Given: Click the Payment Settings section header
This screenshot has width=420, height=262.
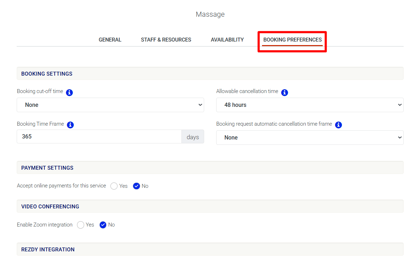Looking at the screenshot, I should click(x=210, y=168).
